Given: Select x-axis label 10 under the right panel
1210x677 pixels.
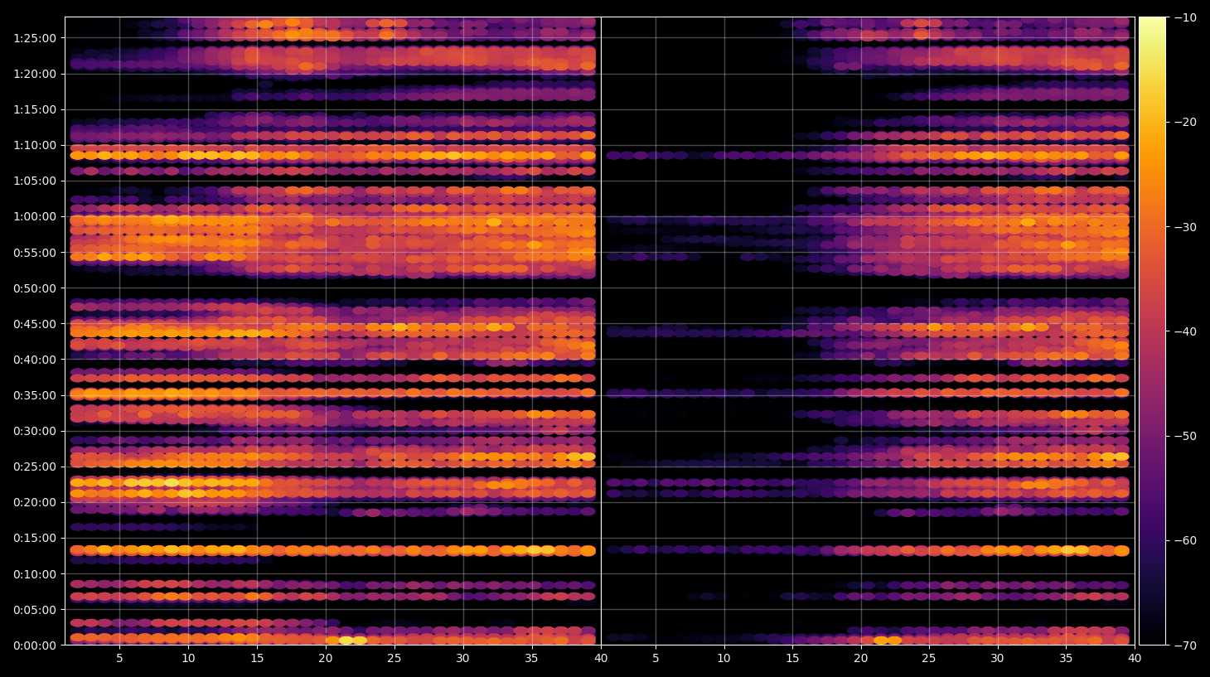Looking at the screenshot, I should coord(724,659).
